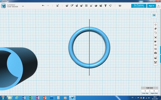161x100 pixels.
Task: Open PowerPoint from the taskbar
Action: [45, 98]
